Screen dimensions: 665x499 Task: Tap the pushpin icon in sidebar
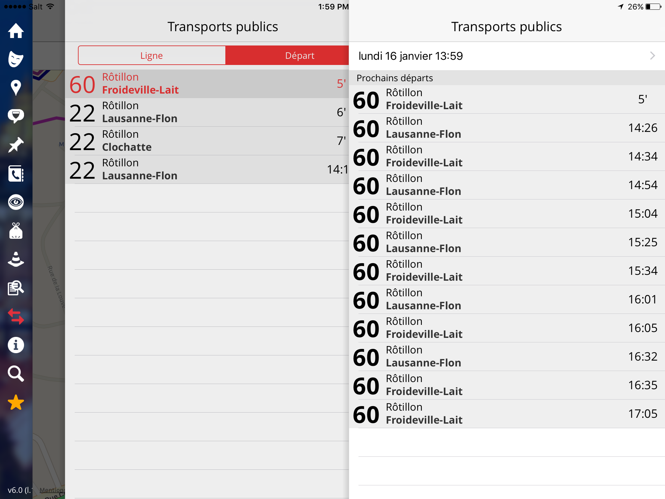(16, 145)
